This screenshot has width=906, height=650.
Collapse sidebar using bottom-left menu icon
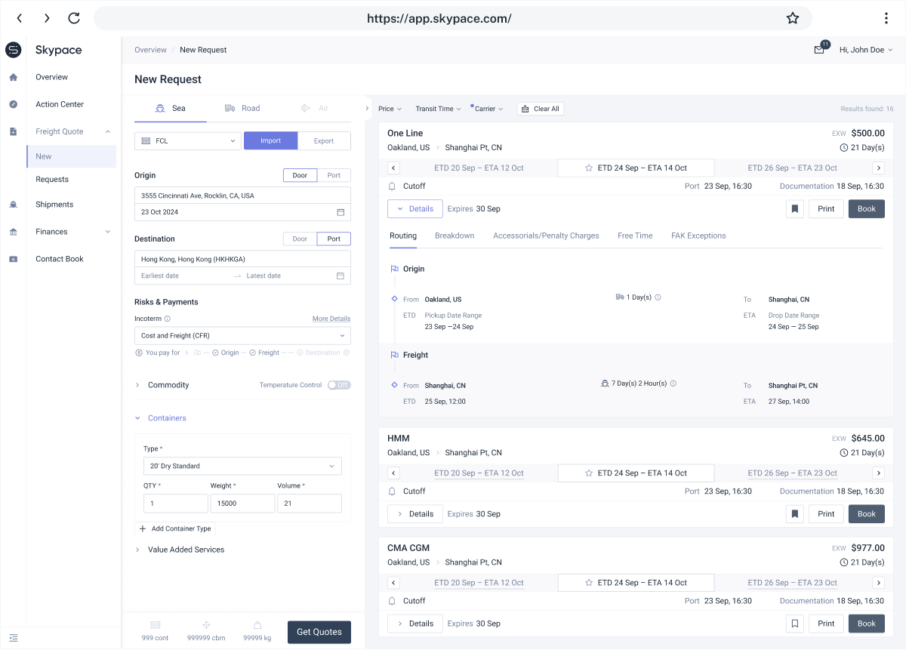coord(14,638)
